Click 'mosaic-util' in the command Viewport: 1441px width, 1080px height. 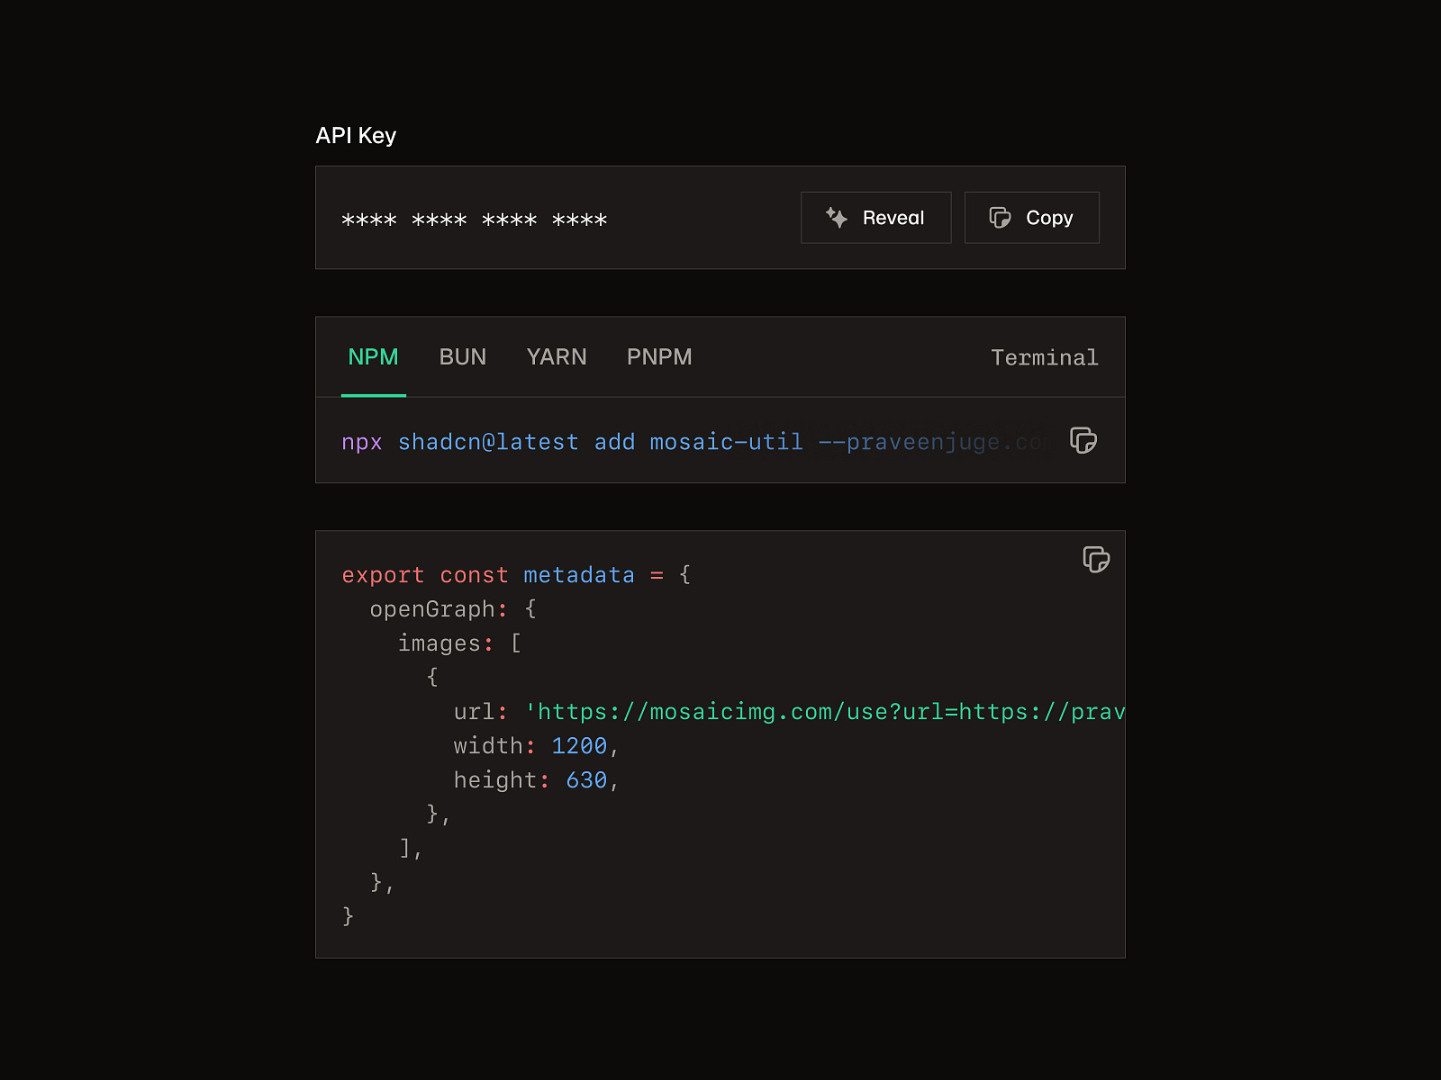pos(726,443)
